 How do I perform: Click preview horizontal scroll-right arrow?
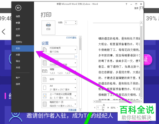141,102
